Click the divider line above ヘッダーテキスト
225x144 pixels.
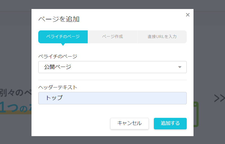(112, 80)
